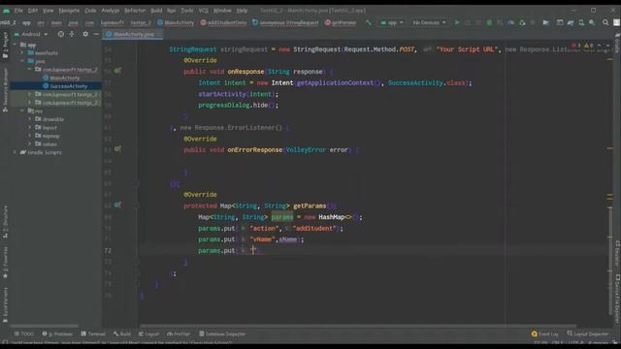Screen dimensions: 621x349
Task: Toggle the Favorites side panel tab
Action: 5,263
